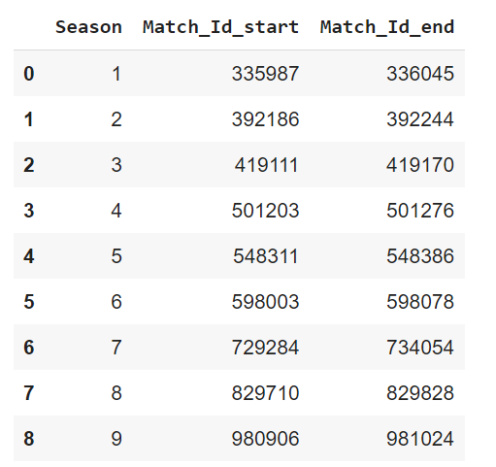
Task: Click the Match_Id_start value 980906
Action: pos(265,439)
